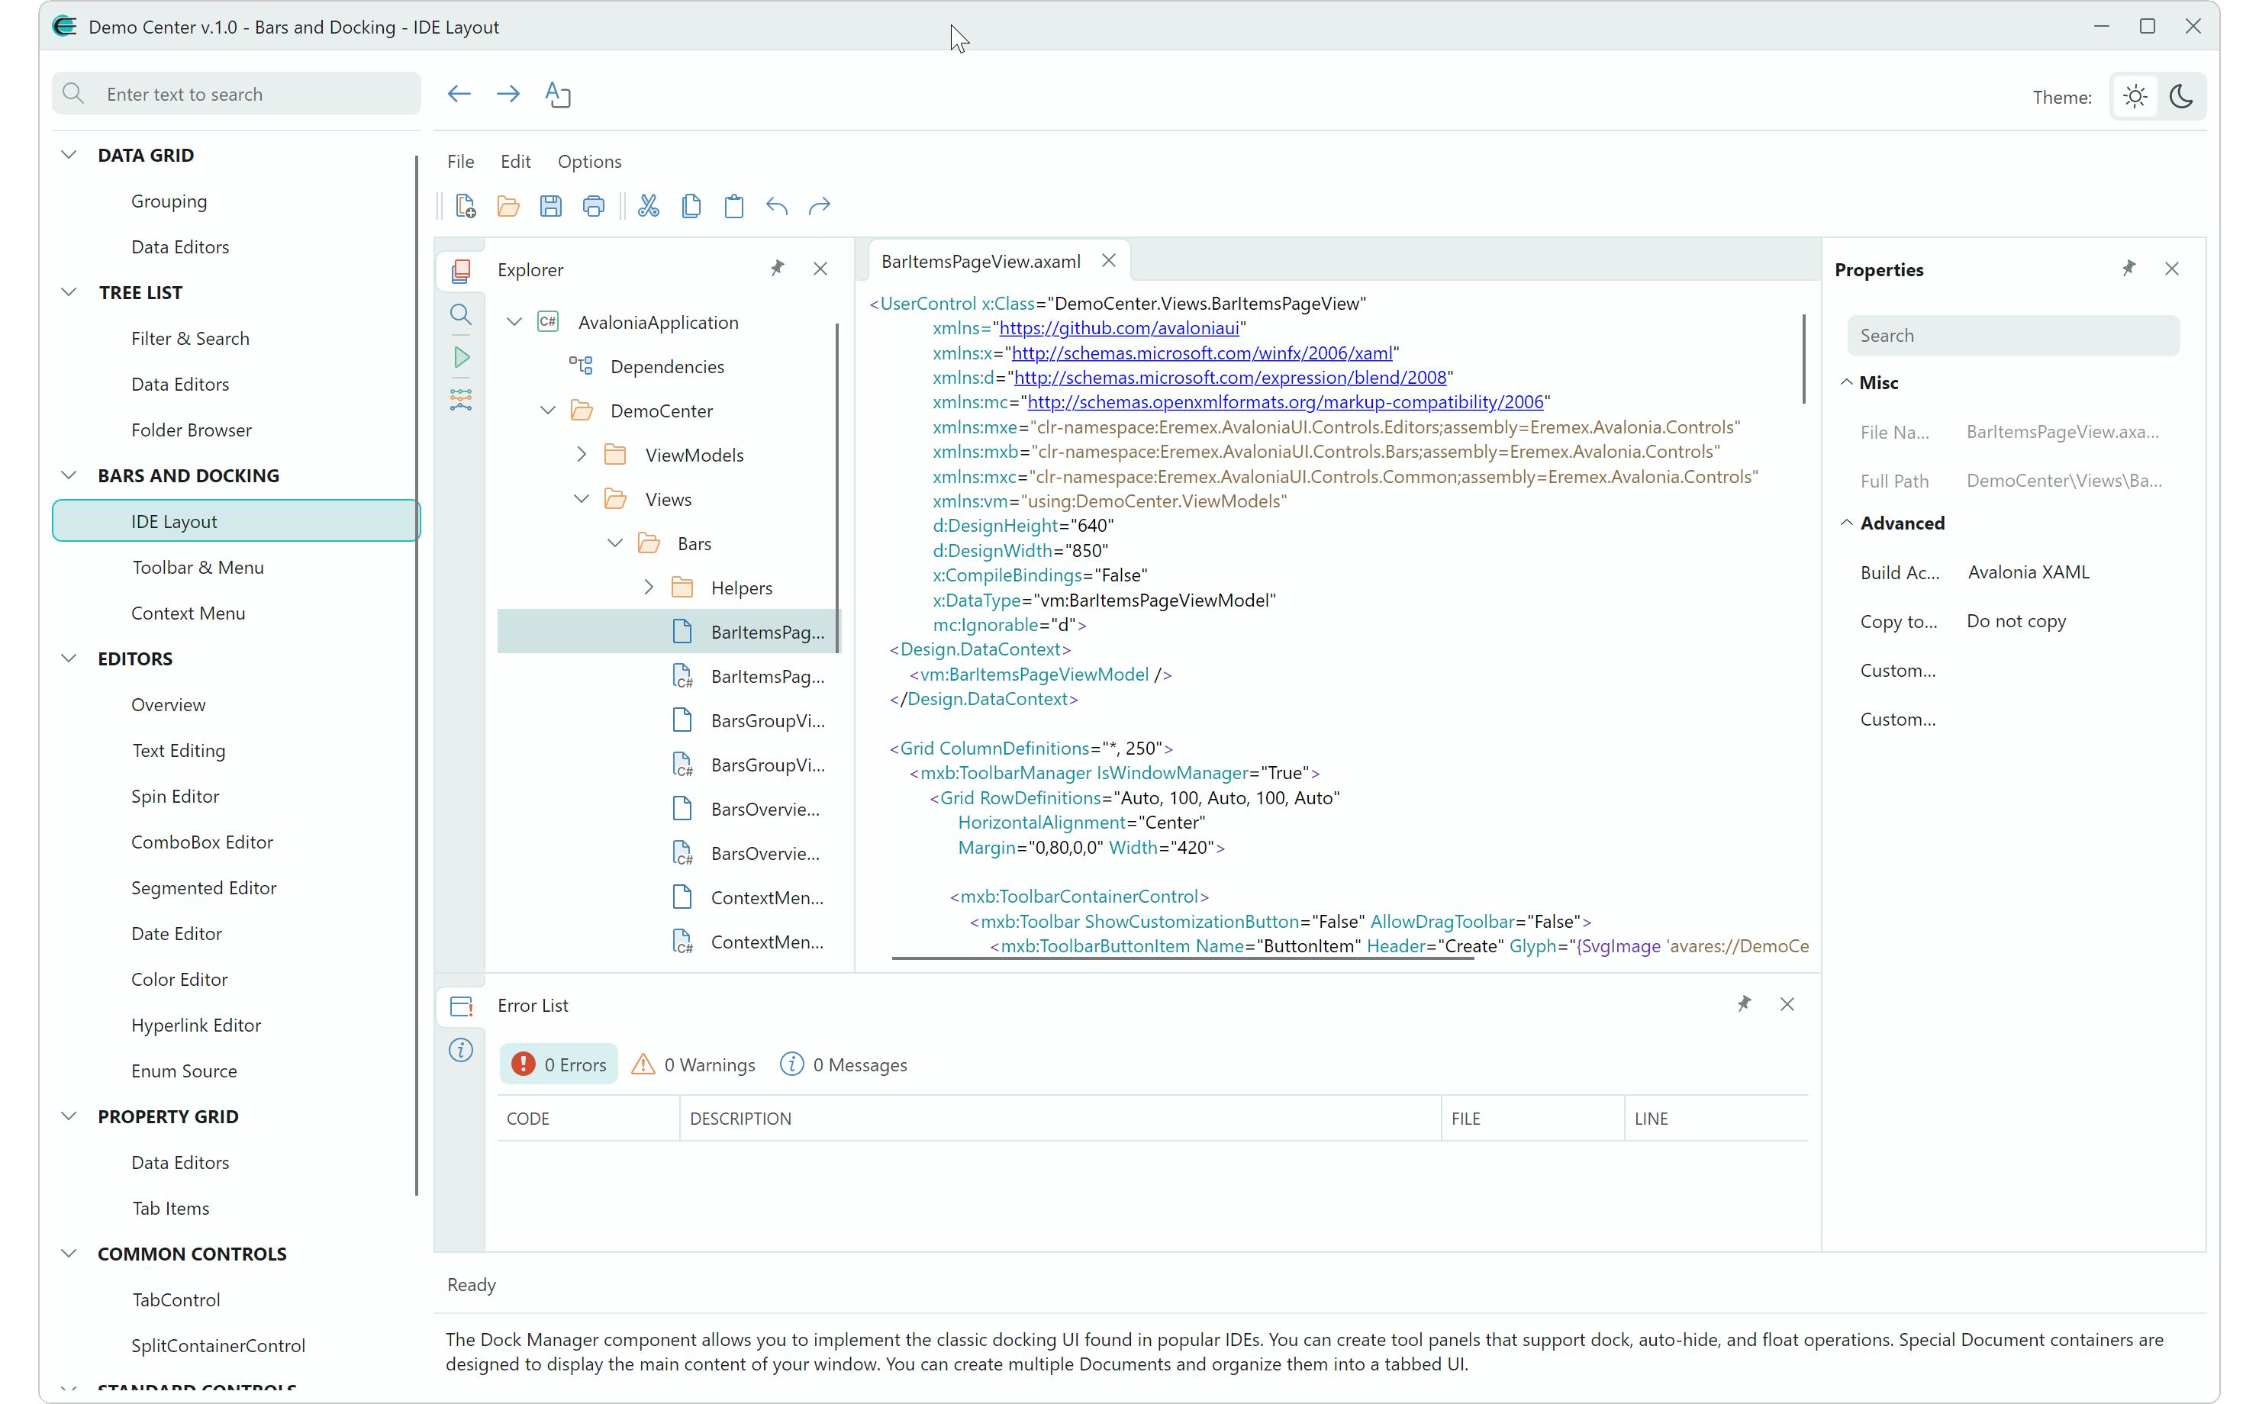This screenshot has width=2259, height=1404.
Task: Open the File menu
Action: [460, 161]
